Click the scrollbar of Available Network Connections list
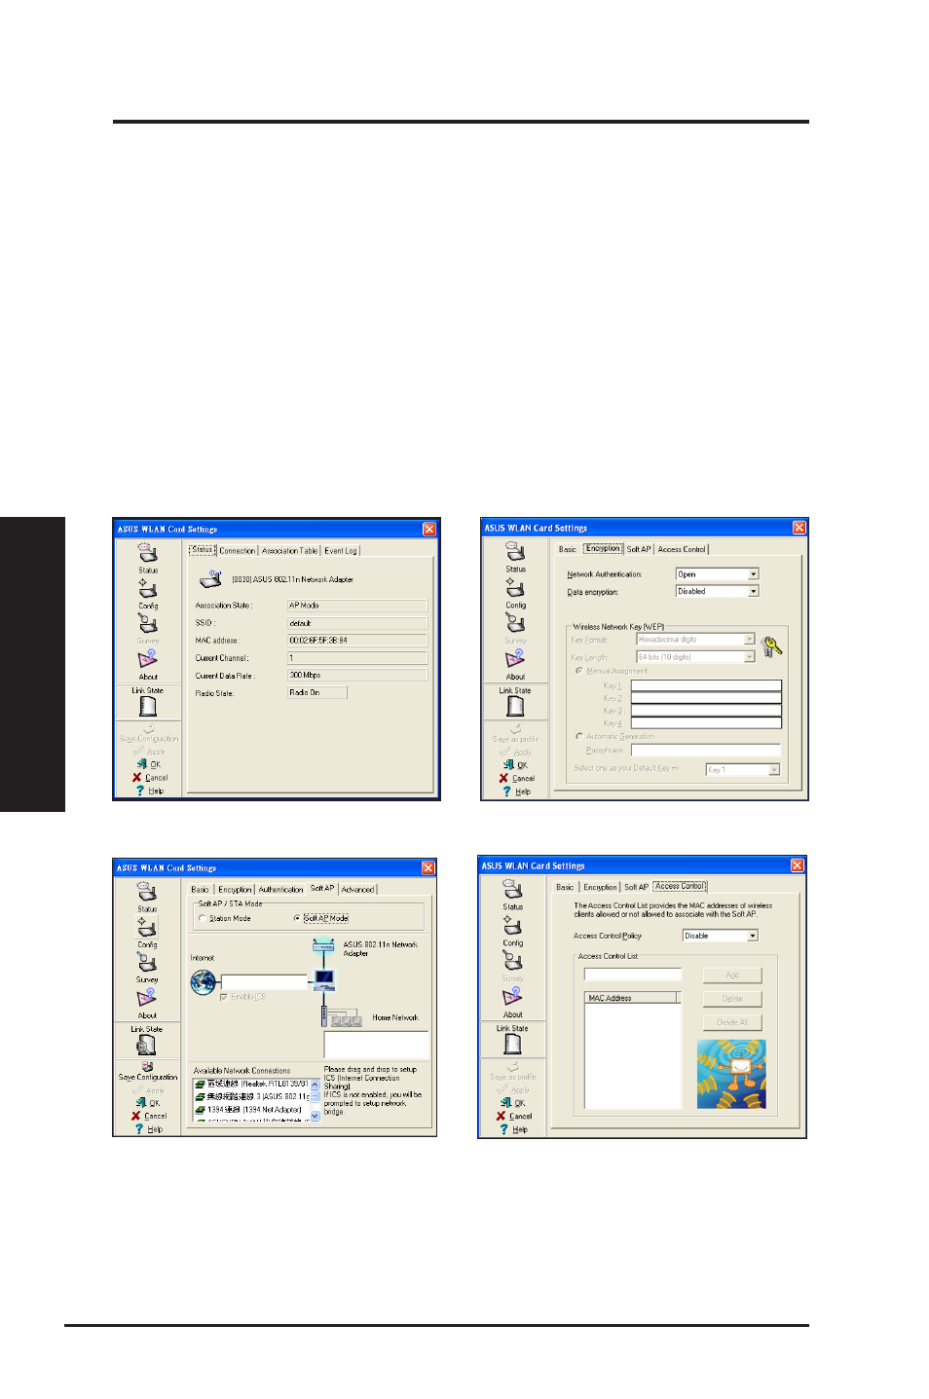Image resolution: width=929 pixels, height=1399 pixels. [x=315, y=1100]
